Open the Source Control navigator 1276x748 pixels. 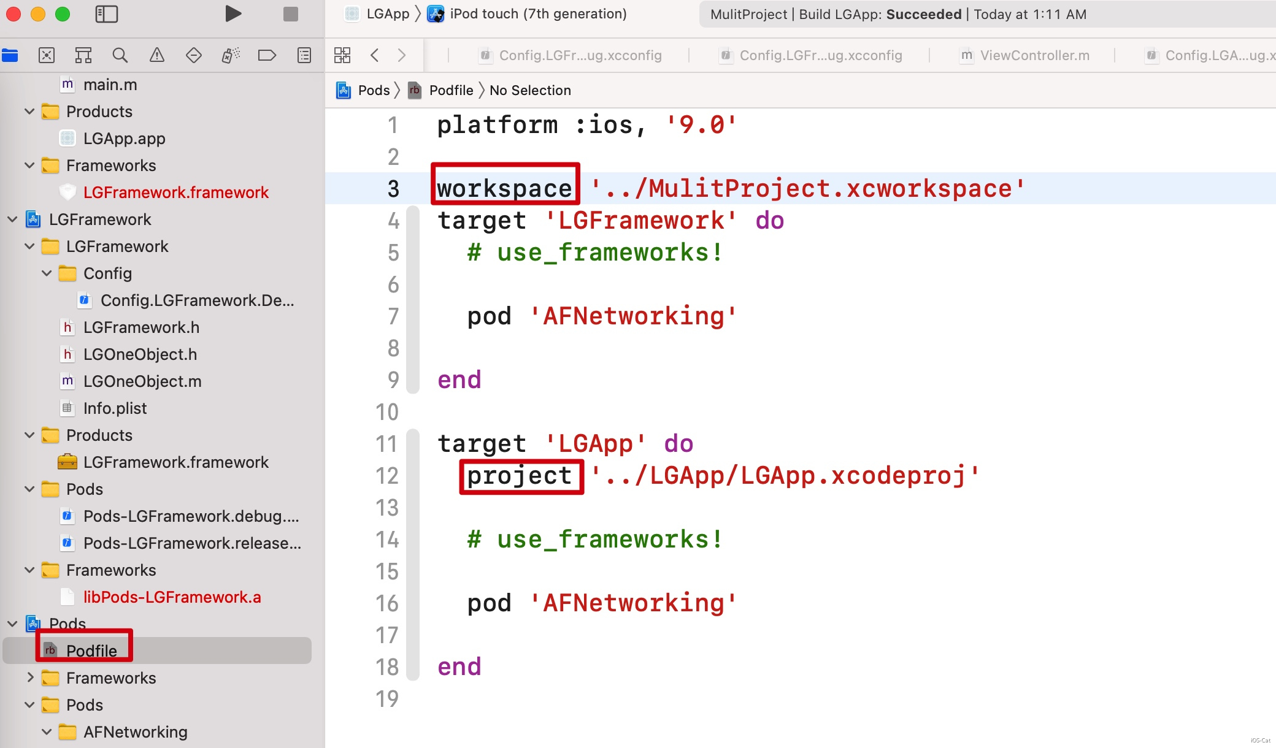point(47,55)
